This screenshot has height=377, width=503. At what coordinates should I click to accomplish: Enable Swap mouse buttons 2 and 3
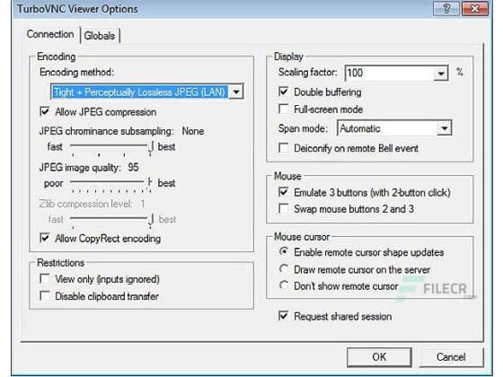pos(284,208)
